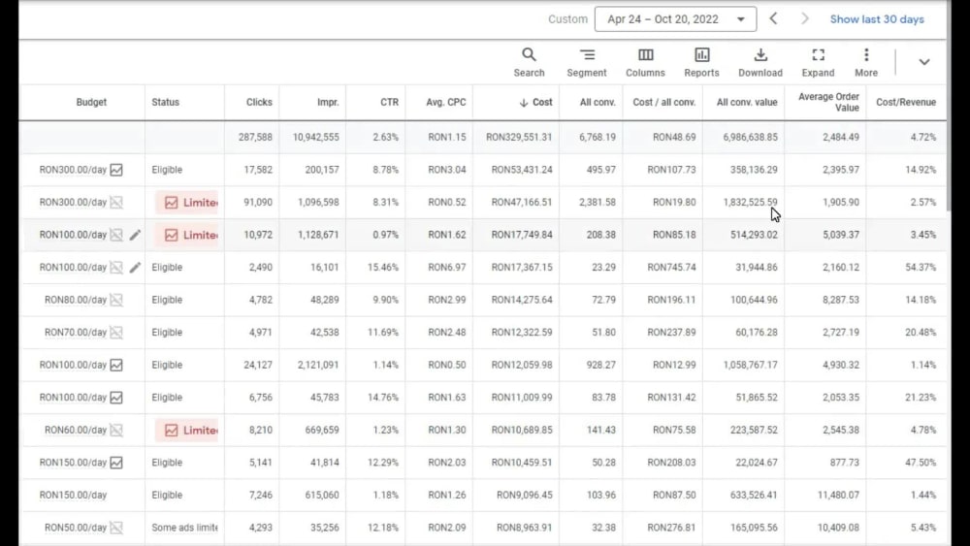Sort by Avg. CPC column header

point(445,102)
